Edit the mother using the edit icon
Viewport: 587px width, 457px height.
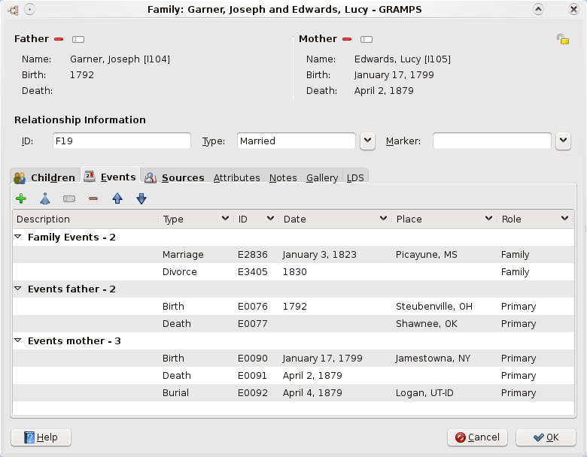coord(366,39)
